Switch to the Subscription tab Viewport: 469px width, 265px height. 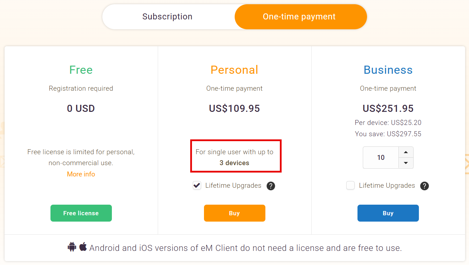[168, 17]
